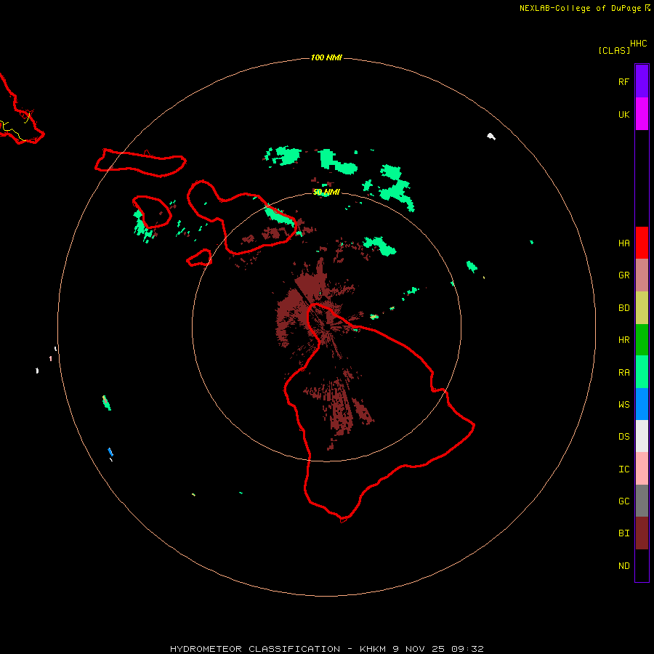This screenshot has width=654, height=654.
Task: Click the GR legend color swatch
Action: pos(642,275)
